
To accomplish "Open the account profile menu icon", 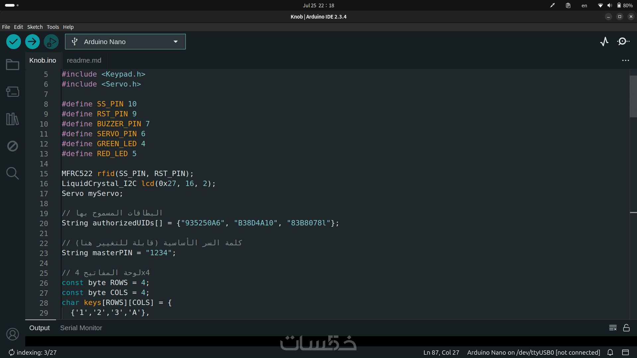I will click(13, 334).
